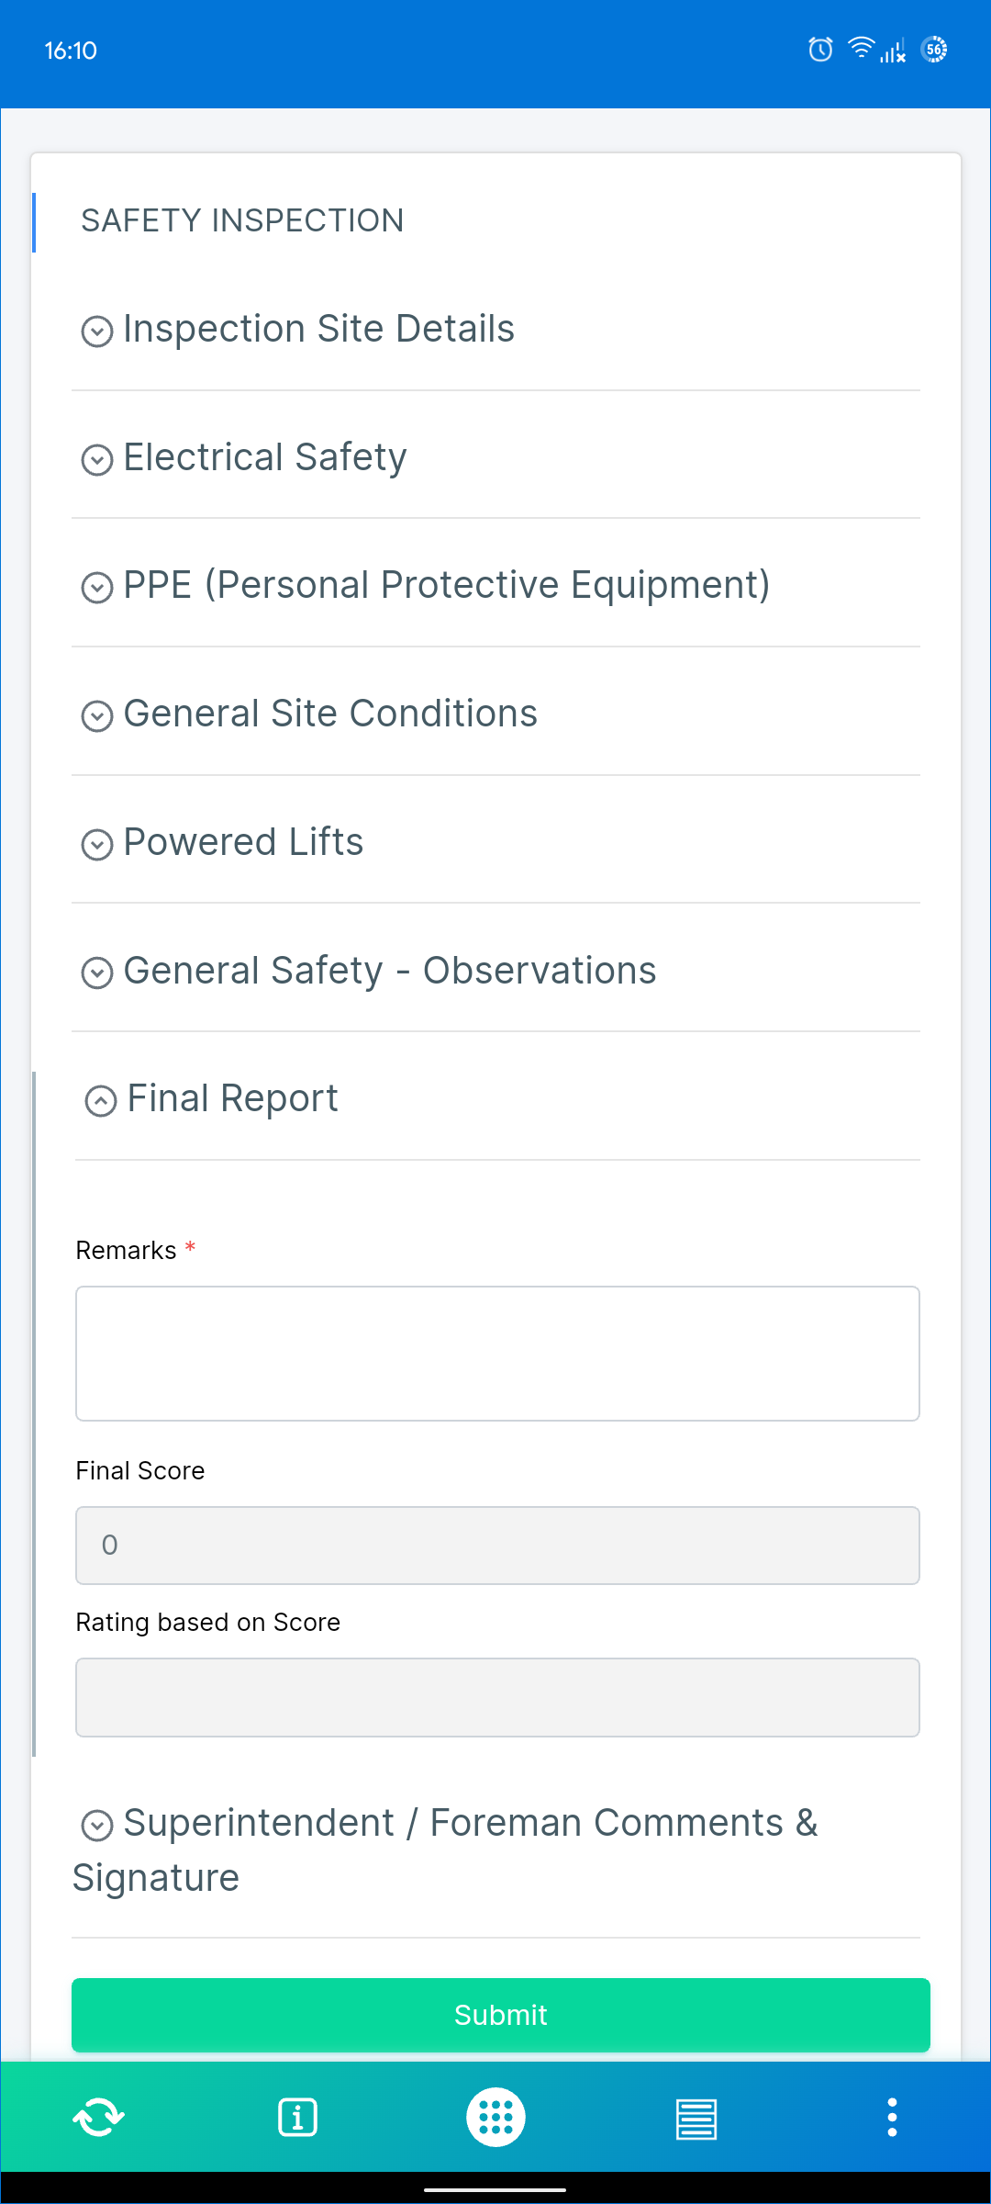Image resolution: width=991 pixels, height=2204 pixels.
Task: Expand the Powered Lifts section
Action: tap(243, 843)
